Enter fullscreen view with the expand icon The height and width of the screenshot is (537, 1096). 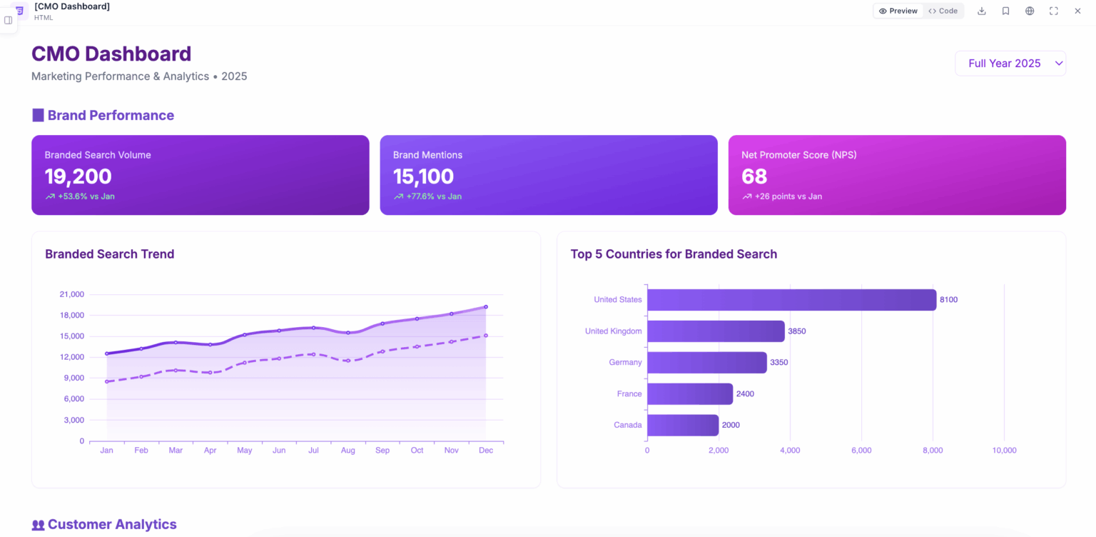tap(1054, 11)
